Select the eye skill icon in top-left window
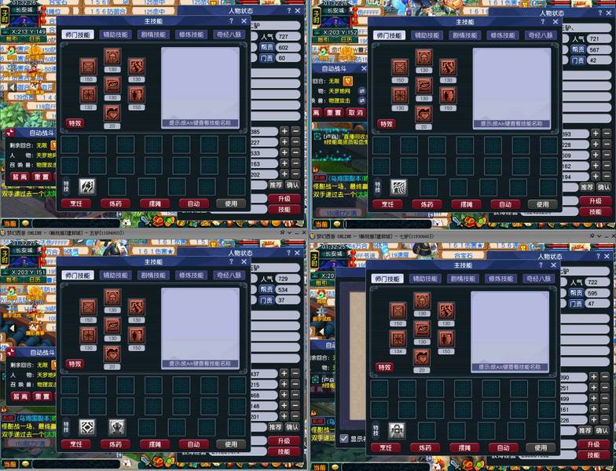 (x=112, y=85)
